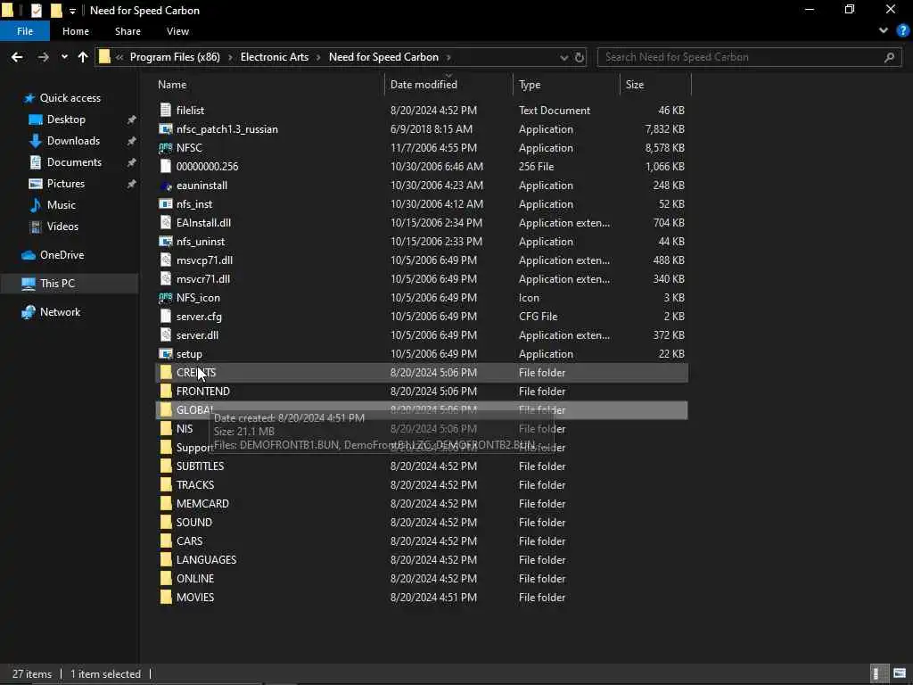Viewport: 913px width, 685px height.
Task: Navigate to Electronic Arts breadcrumb
Action: coord(275,57)
